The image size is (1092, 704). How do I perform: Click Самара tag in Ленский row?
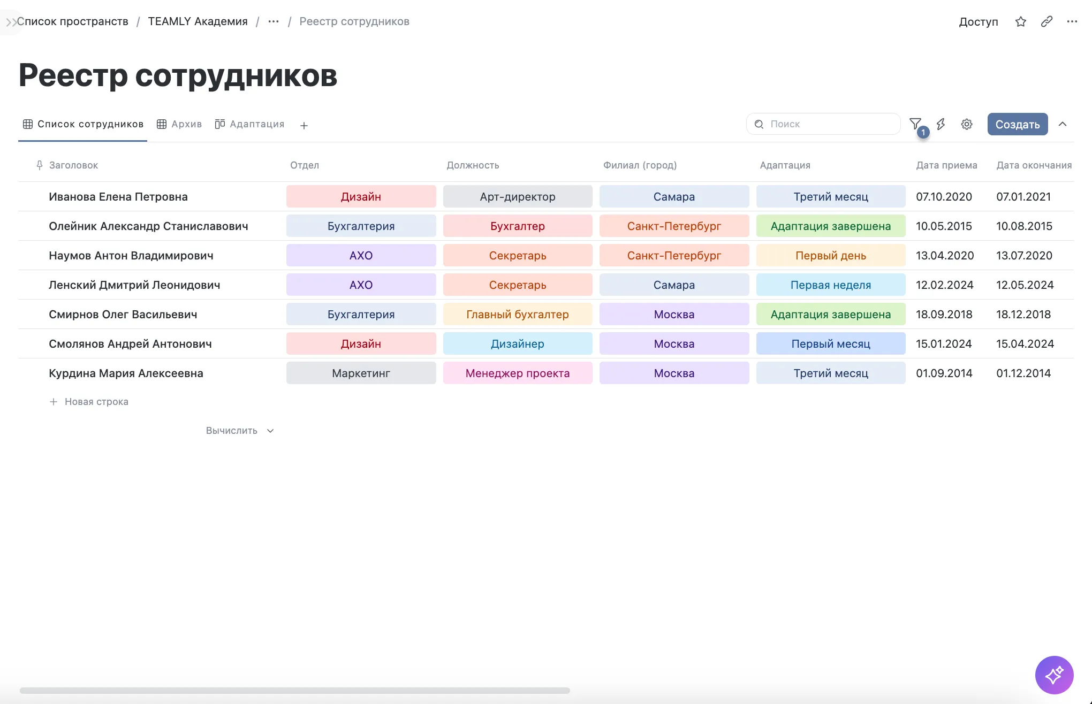[x=674, y=285]
